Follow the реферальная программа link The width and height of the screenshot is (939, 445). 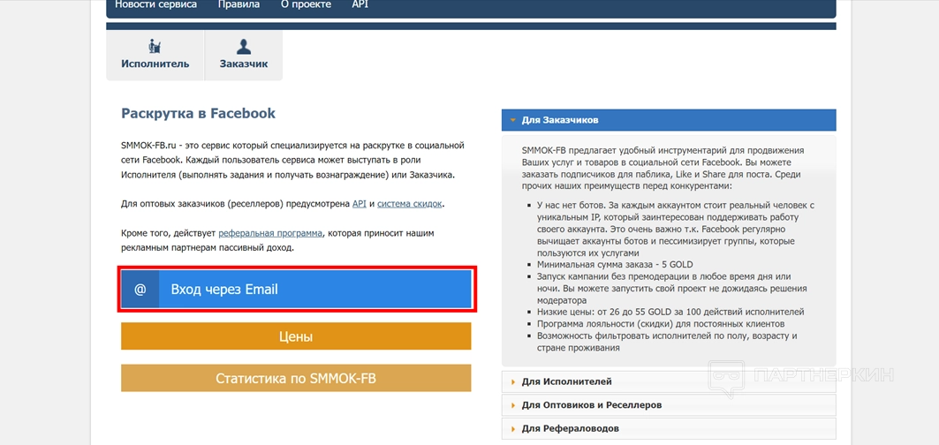pos(270,234)
